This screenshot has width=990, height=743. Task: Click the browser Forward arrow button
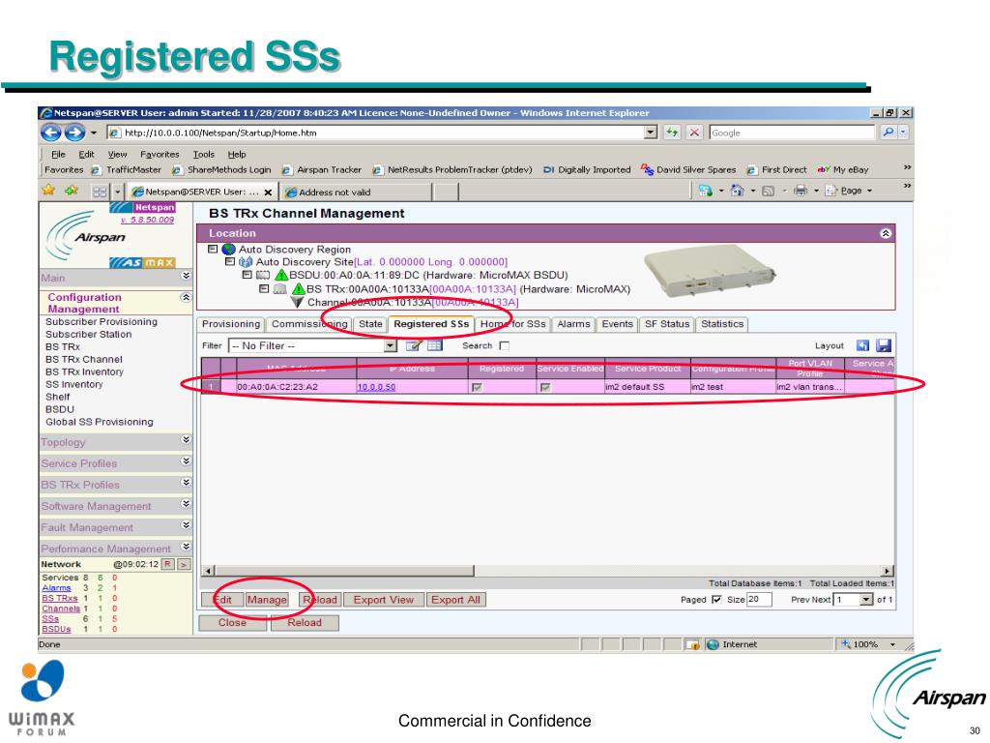(x=74, y=133)
